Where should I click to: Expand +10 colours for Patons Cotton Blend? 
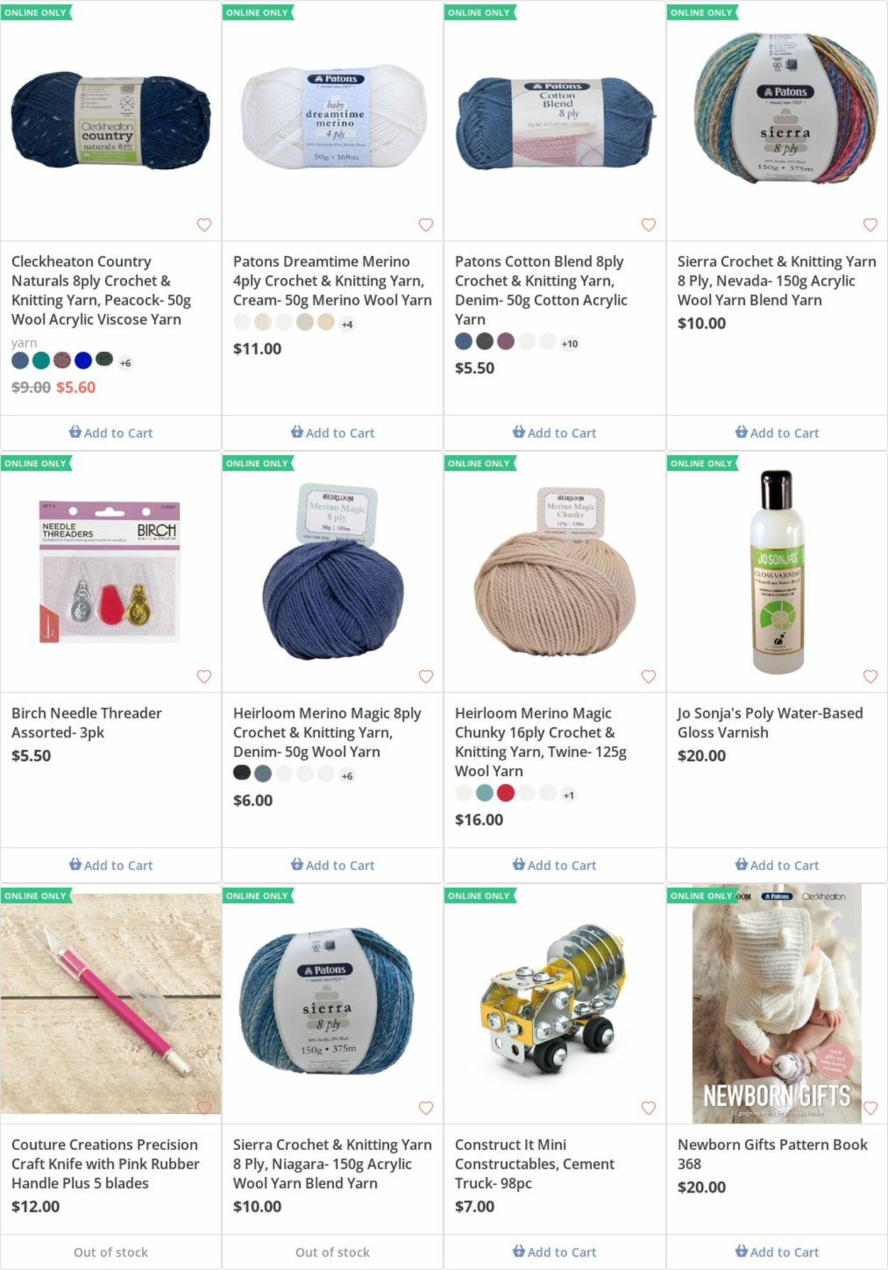pos(569,344)
